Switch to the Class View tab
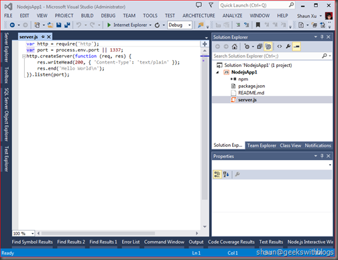 coord(290,145)
